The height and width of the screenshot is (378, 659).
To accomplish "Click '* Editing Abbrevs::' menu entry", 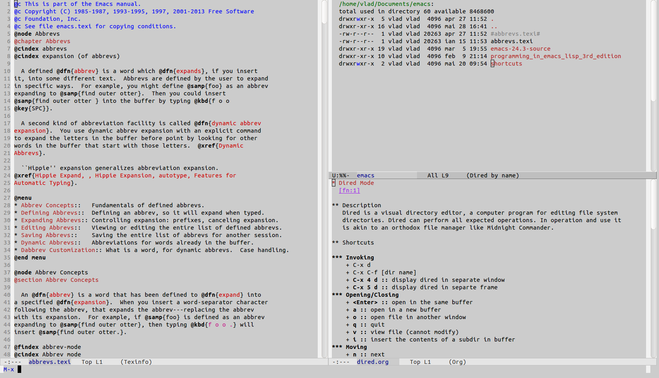I will pos(47,228).
